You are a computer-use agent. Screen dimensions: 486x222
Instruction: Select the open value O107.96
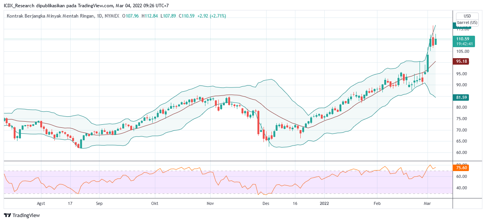(x=130, y=16)
